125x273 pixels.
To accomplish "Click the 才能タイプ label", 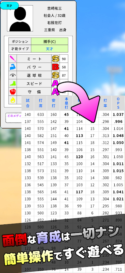I will click(20, 49).
